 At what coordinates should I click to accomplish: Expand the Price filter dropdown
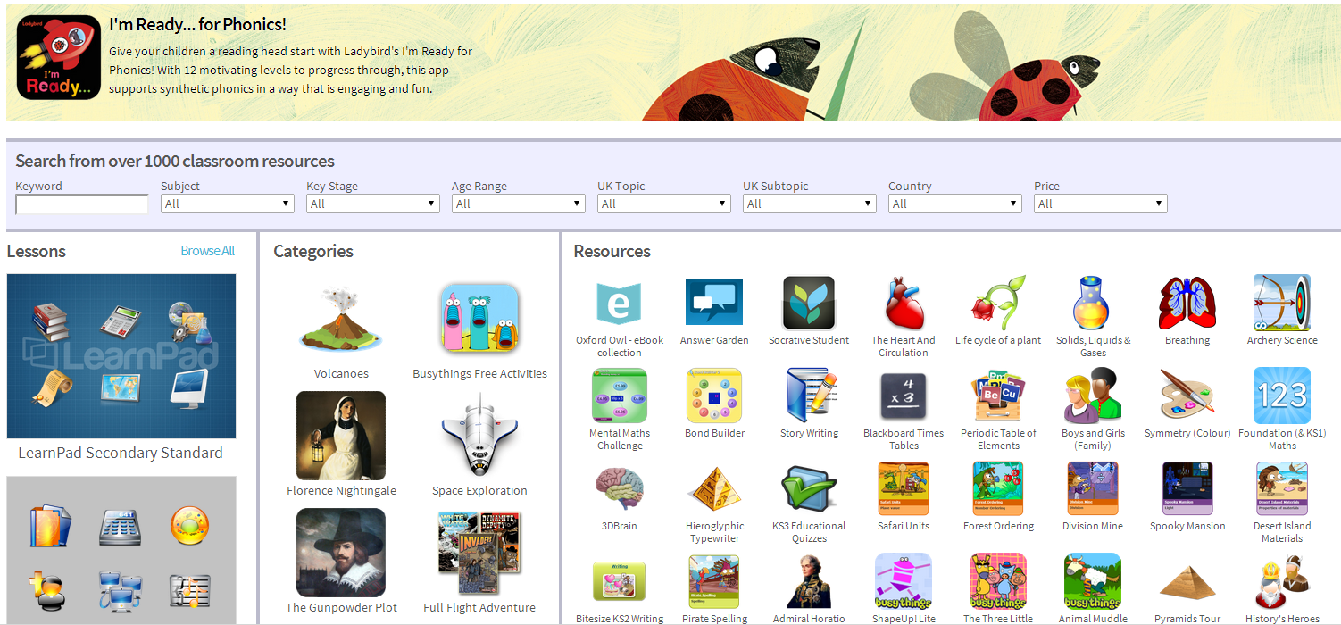tap(1101, 204)
